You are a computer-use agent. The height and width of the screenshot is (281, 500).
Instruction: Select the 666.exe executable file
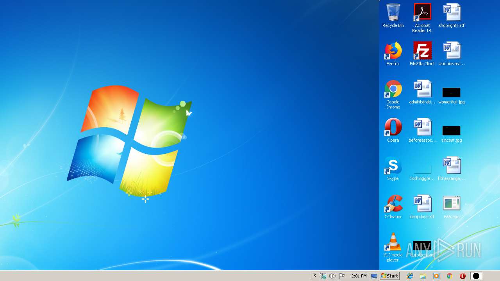[x=452, y=207]
